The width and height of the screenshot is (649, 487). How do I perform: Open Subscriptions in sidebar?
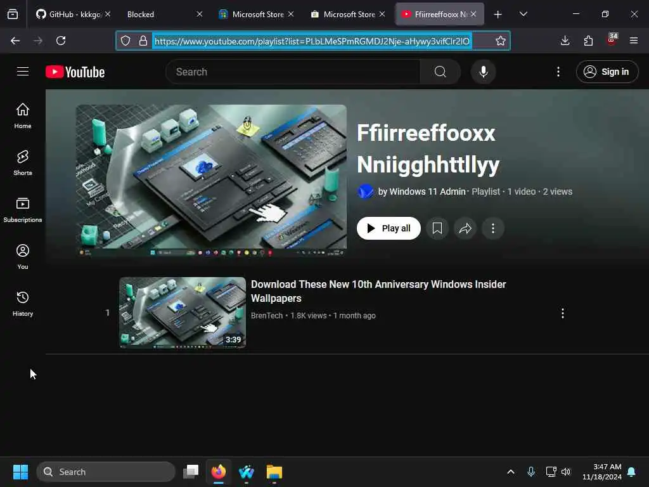pos(23,210)
